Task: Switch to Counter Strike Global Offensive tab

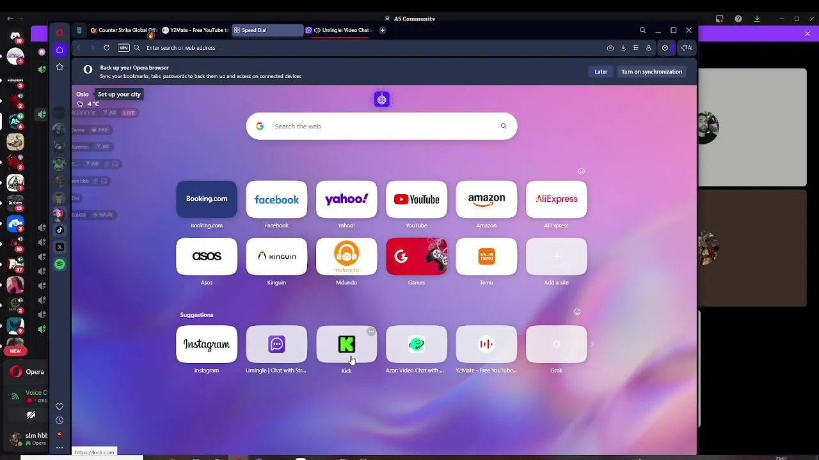Action: tap(123, 30)
